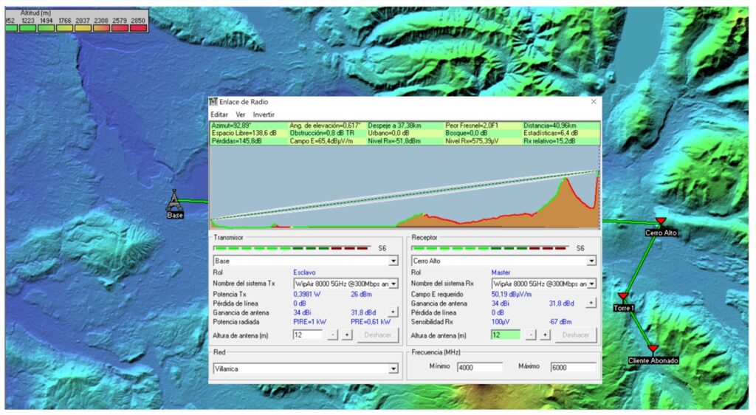Select the Cliente Abonado station marker
This screenshot has width=756, height=415.
[653, 349]
